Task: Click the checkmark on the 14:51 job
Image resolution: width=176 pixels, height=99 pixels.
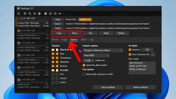Action: [47, 43]
